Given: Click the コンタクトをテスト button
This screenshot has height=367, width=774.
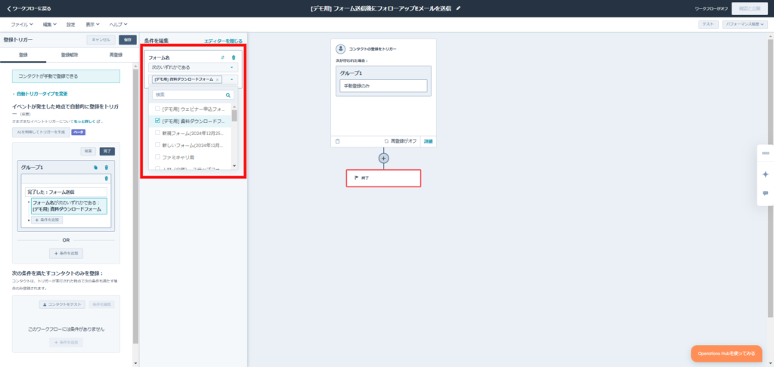Looking at the screenshot, I should 62,305.
